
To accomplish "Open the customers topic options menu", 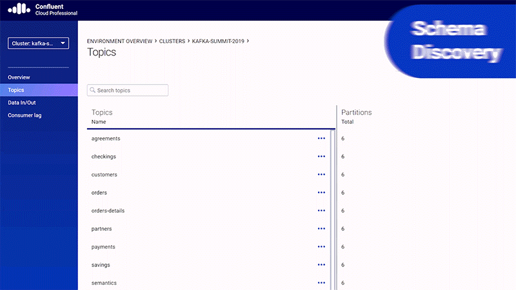I will (x=321, y=175).
